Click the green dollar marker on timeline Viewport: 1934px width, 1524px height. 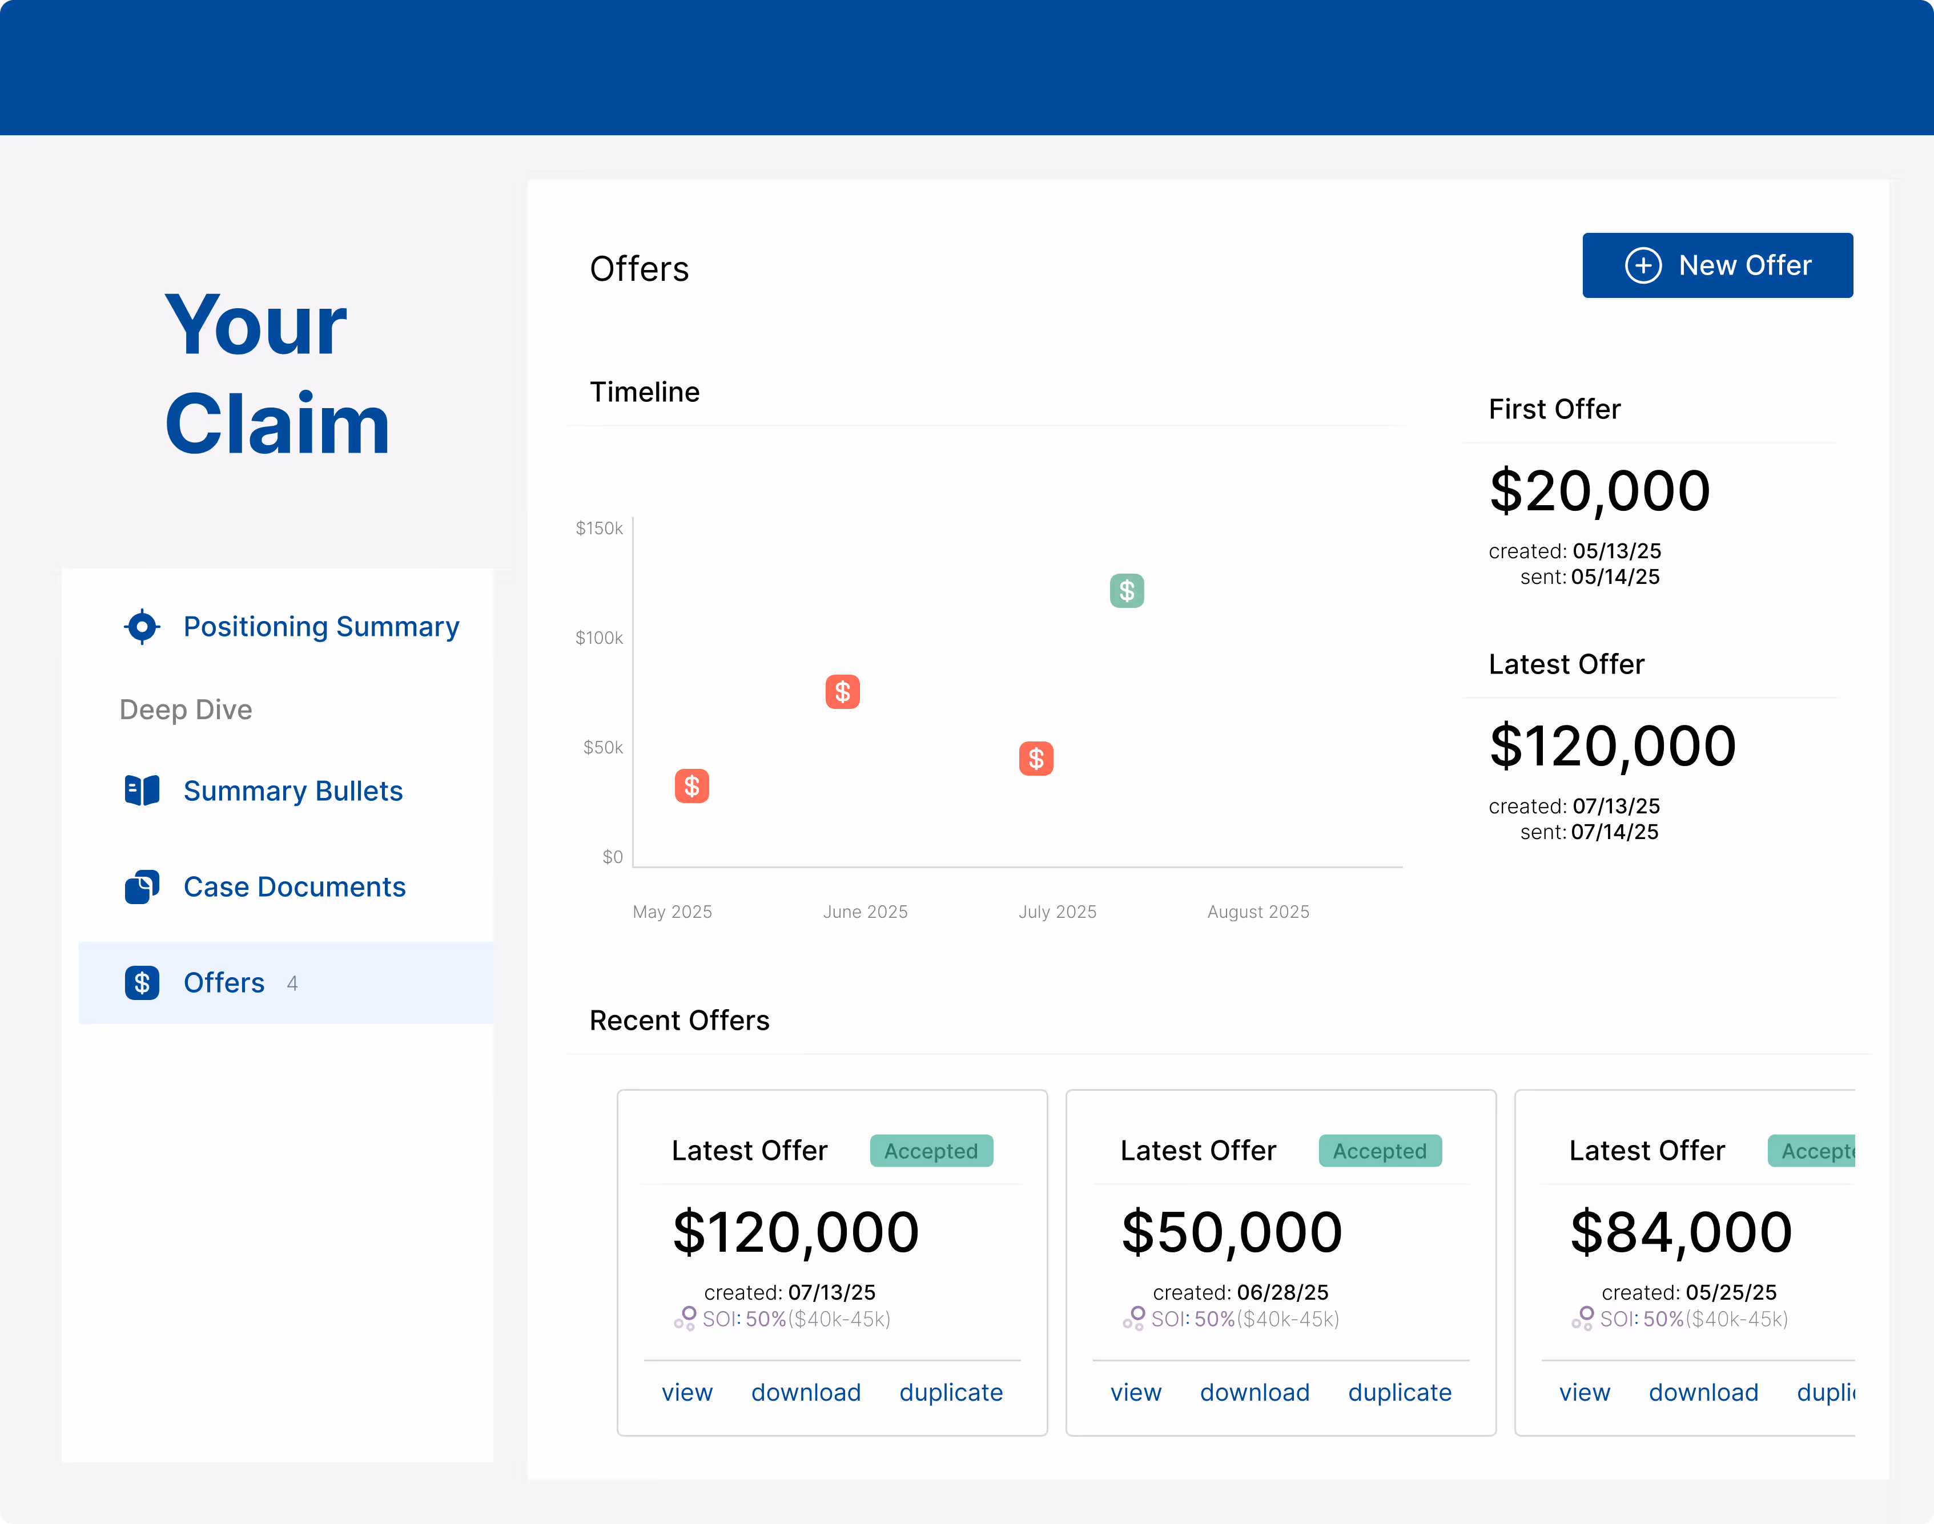pyautogui.click(x=1126, y=591)
